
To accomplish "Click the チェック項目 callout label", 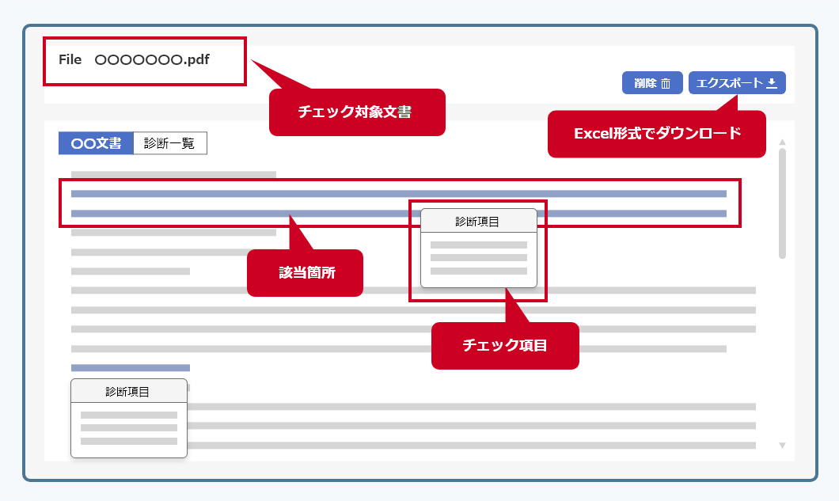I will click(x=505, y=345).
